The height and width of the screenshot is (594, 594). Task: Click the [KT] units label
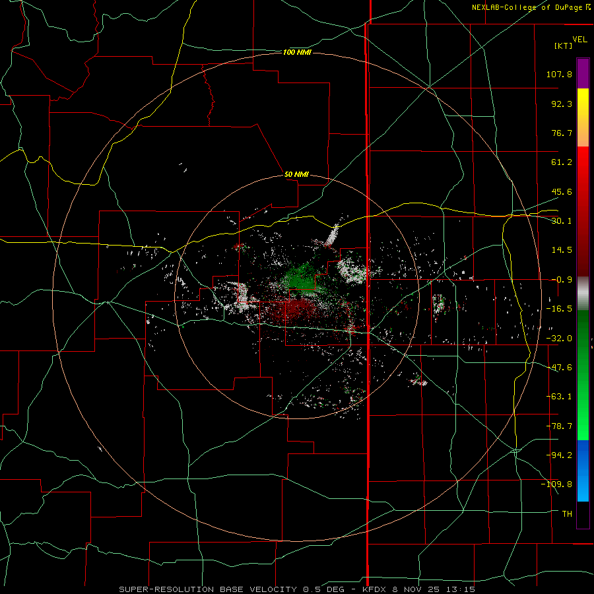(x=564, y=46)
